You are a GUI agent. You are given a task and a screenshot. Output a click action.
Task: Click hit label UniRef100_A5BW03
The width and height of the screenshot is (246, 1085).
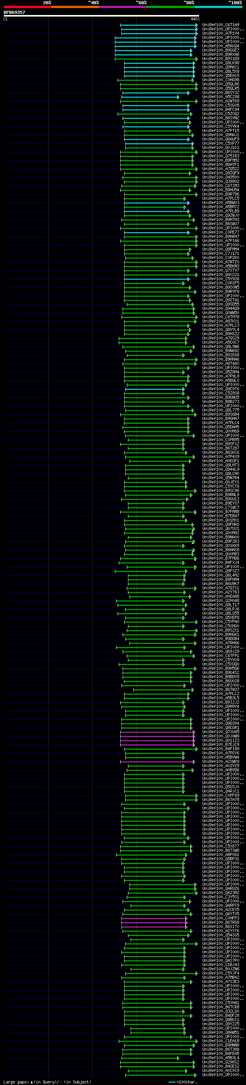coord(220,202)
